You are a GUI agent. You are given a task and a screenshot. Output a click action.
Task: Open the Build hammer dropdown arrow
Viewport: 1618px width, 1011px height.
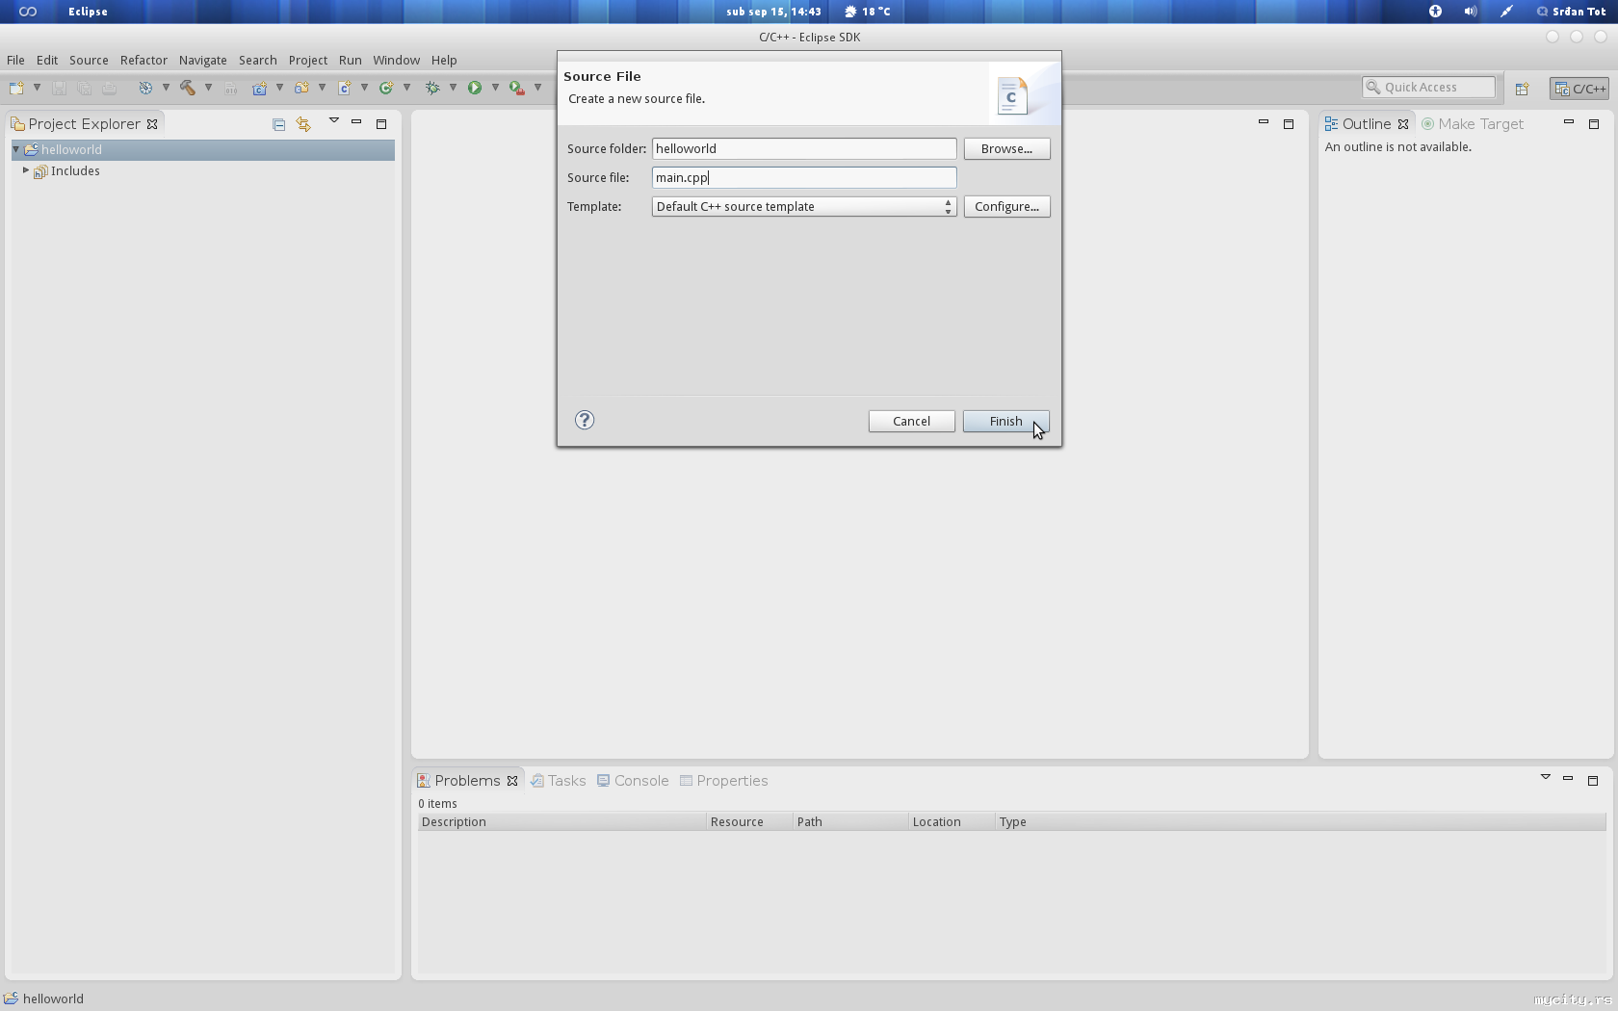click(x=208, y=88)
